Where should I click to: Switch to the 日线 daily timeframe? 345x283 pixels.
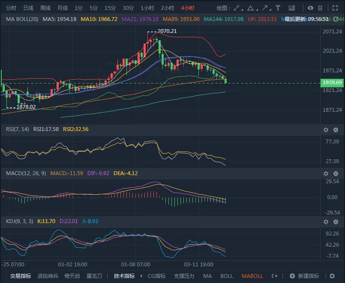27,7
